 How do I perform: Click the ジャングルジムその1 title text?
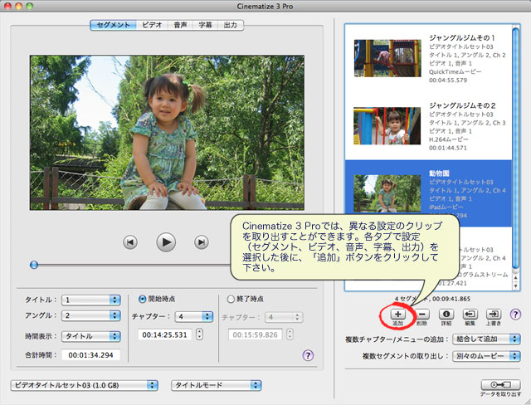(x=462, y=37)
